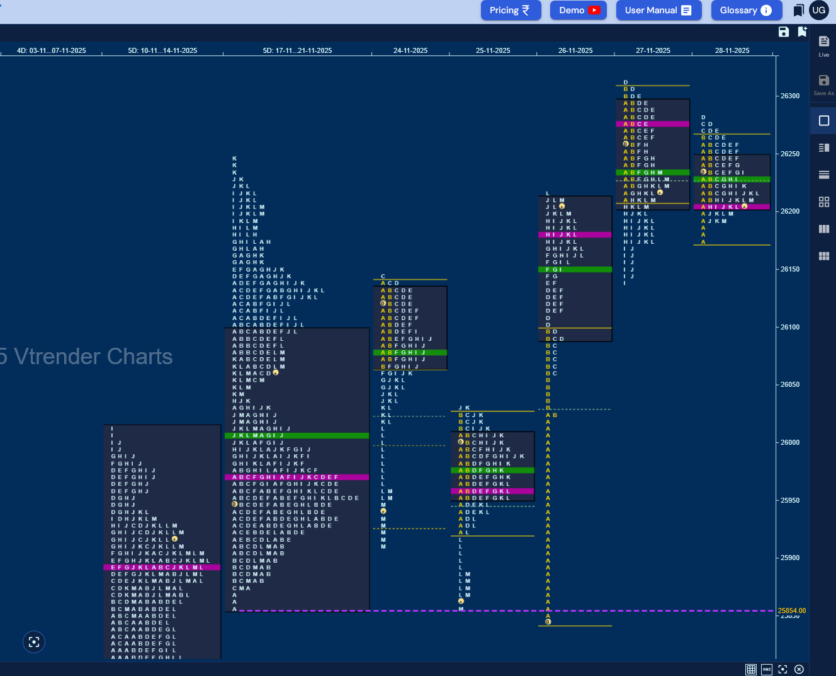Image resolution: width=836 pixels, height=676 pixels.
Task: Open the Pricing page button
Action: tap(511, 10)
